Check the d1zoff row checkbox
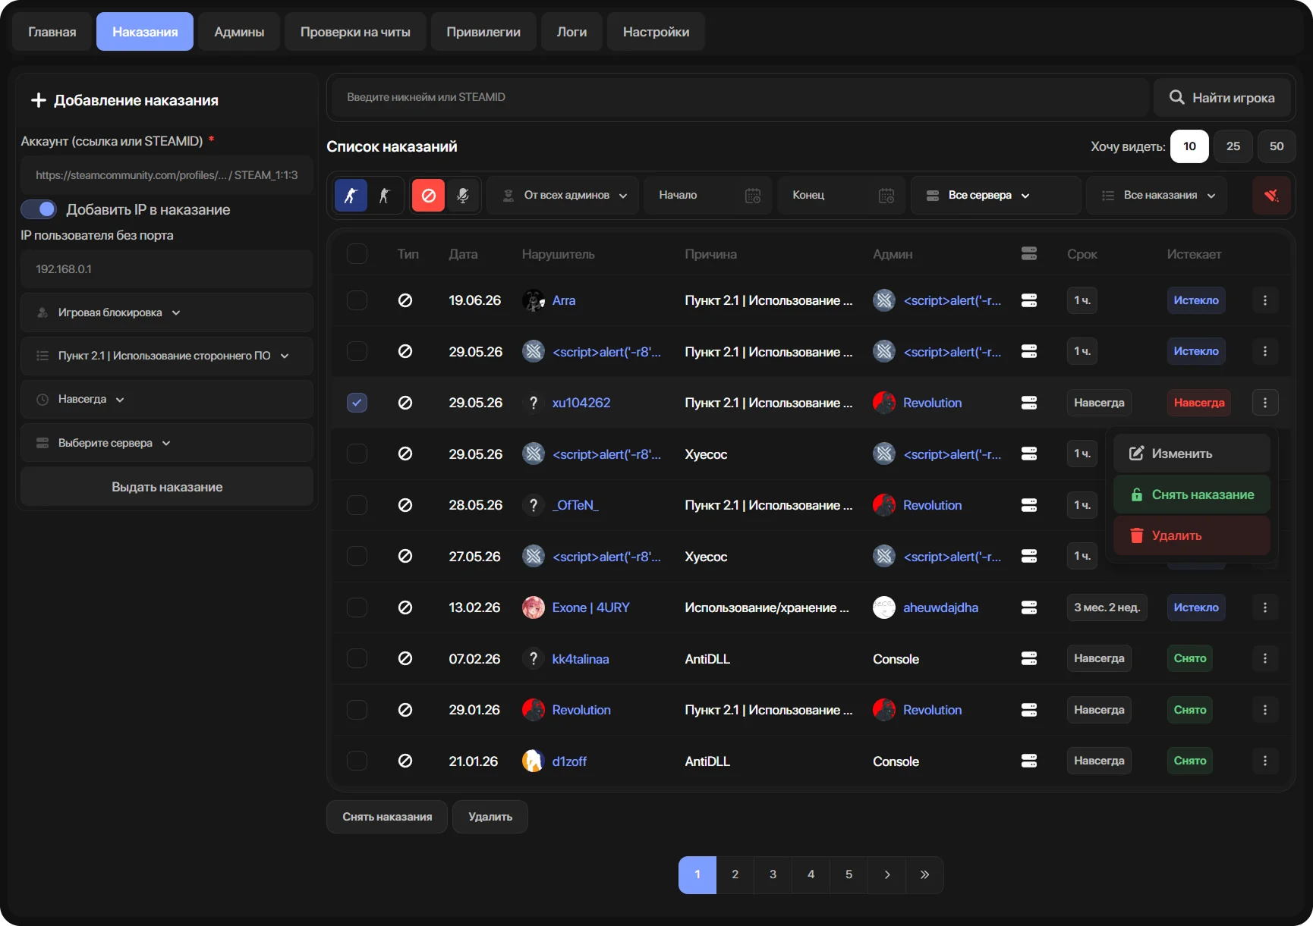Viewport: 1313px width, 926px height. [357, 761]
